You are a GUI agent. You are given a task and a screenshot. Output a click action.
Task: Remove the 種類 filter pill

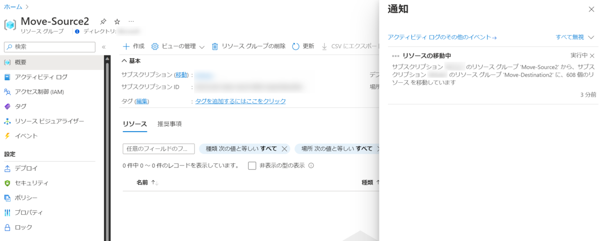pyautogui.click(x=284, y=149)
